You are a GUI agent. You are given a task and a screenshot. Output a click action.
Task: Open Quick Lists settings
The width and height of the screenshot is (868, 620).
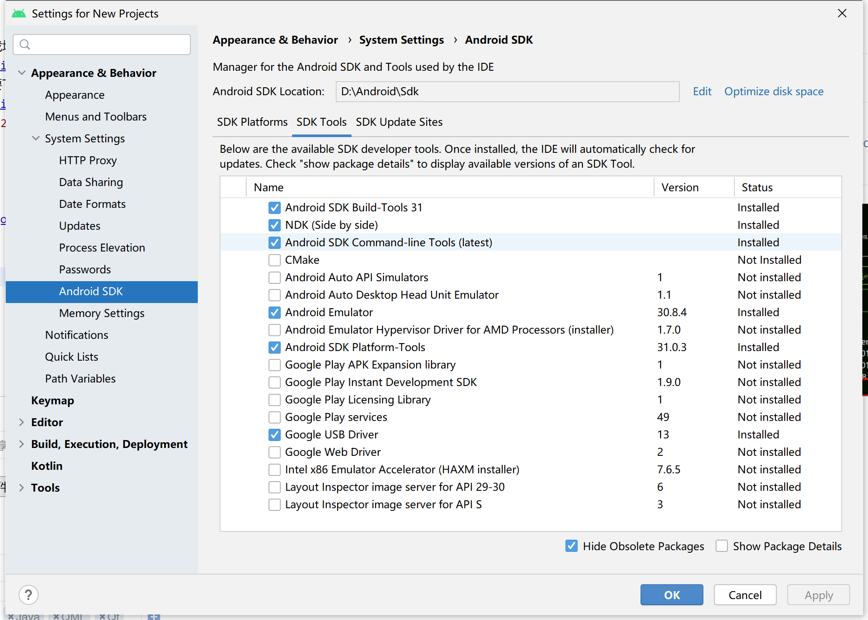(x=72, y=357)
